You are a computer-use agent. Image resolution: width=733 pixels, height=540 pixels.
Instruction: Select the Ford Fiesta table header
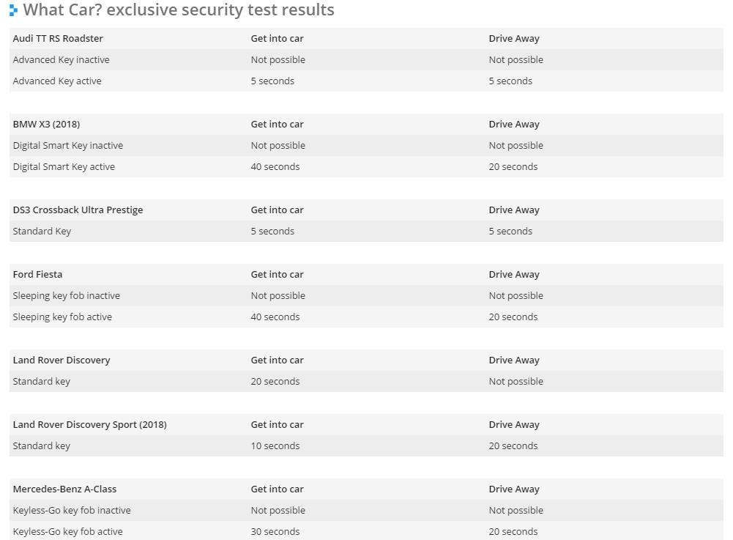click(x=37, y=275)
